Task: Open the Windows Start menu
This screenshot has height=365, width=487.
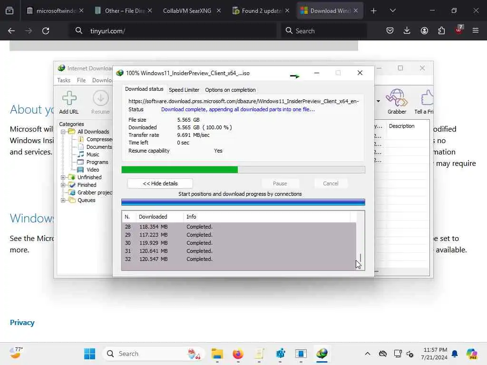Action: tap(89, 354)
